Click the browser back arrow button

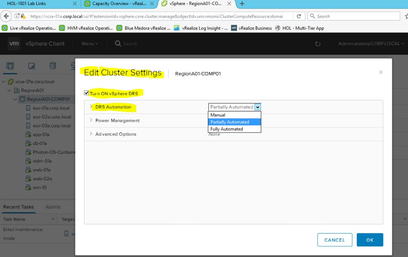click(x=6, y=16)
